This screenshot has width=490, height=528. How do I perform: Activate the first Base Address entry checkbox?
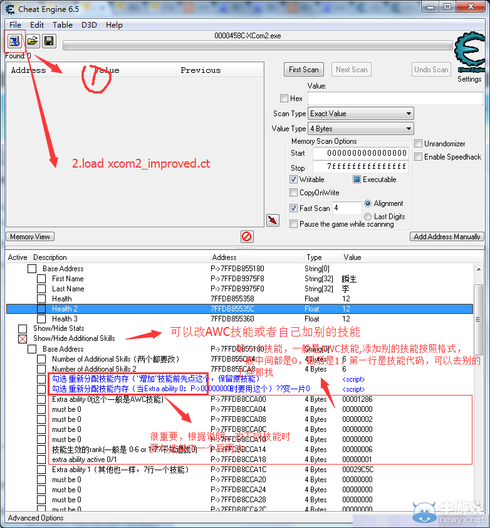[x=32, y=269]
